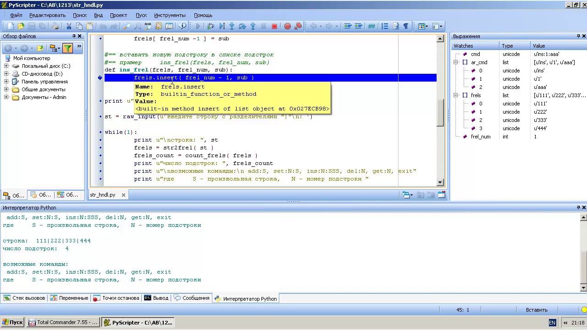
Task: Click the Indent block icon
Action: pyautogui.click(x=358, y=26)
